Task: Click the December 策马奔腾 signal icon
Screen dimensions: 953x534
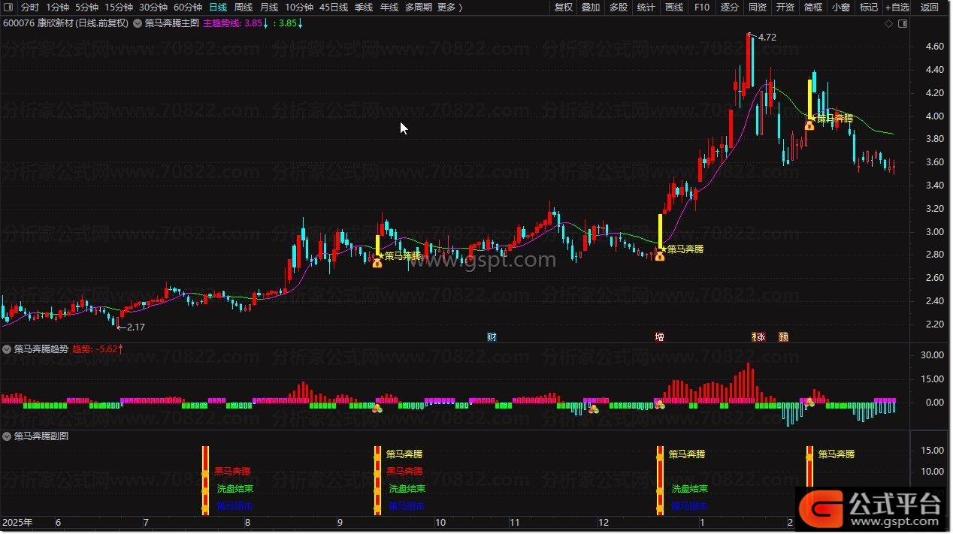Action: (x=659, y=256)
